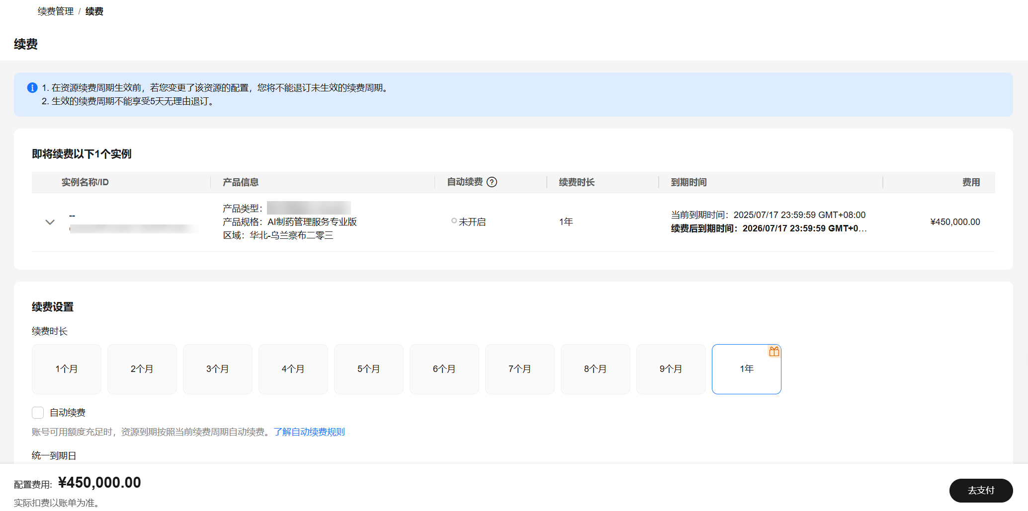Click the ¥450,000.00 fee in the table row
Viewport: 1028px width, 511px height.
[955, 222]
